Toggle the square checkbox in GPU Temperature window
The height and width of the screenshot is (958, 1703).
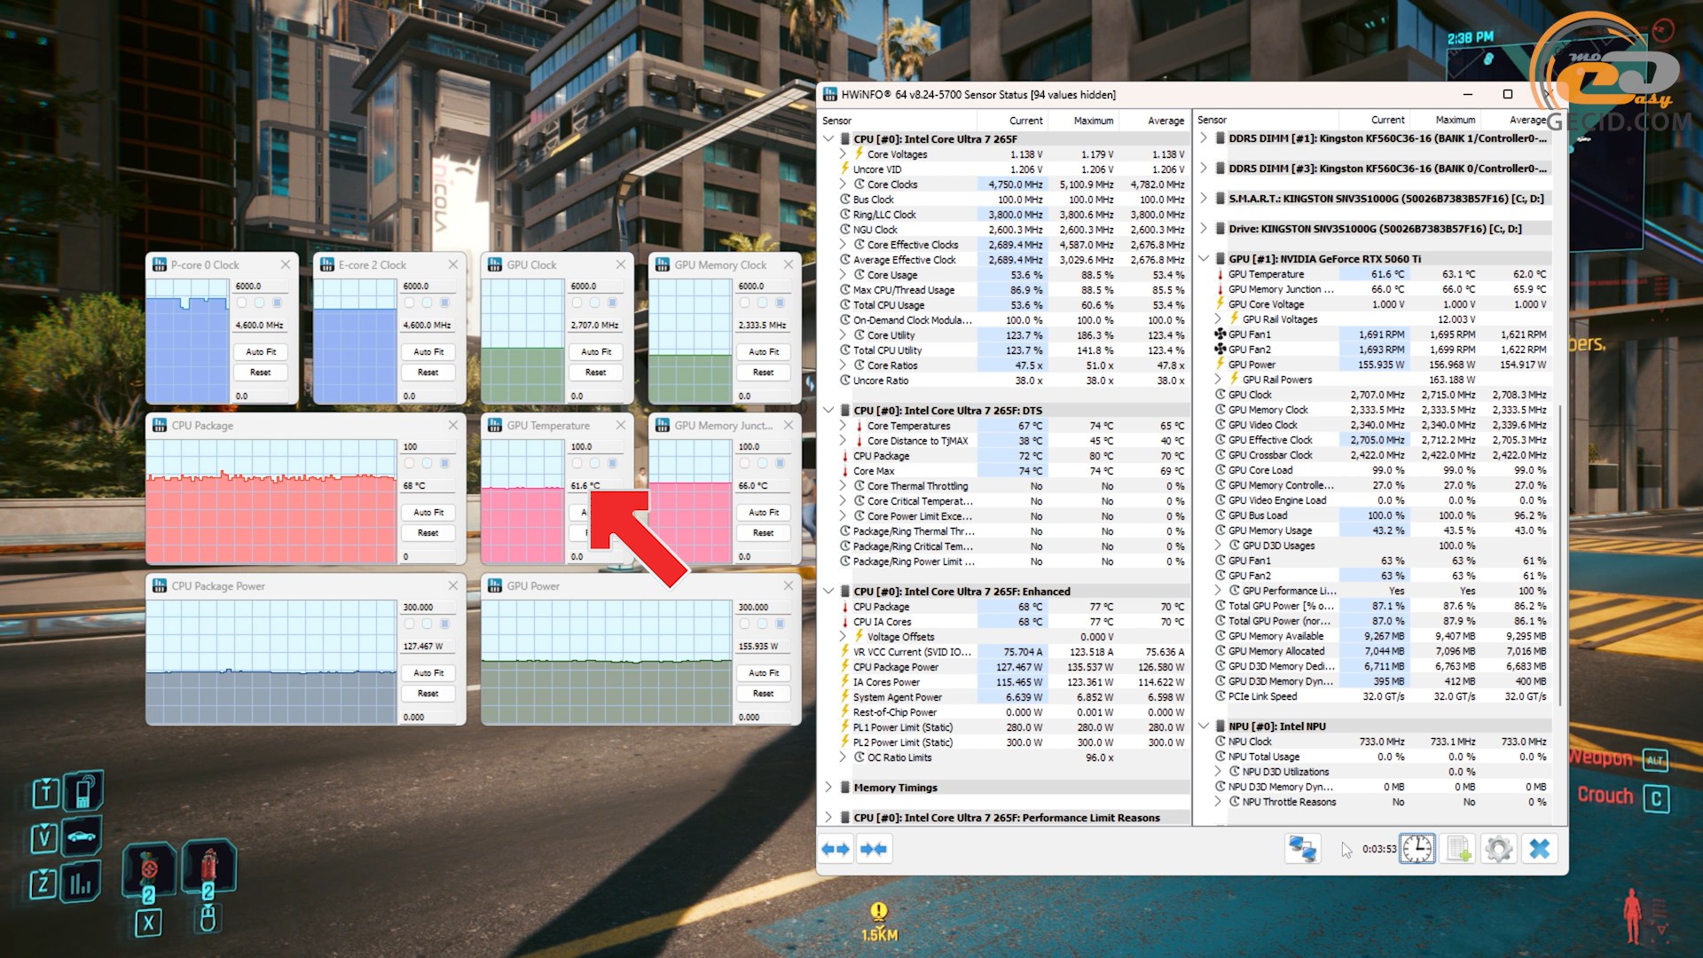click(612, 463)
